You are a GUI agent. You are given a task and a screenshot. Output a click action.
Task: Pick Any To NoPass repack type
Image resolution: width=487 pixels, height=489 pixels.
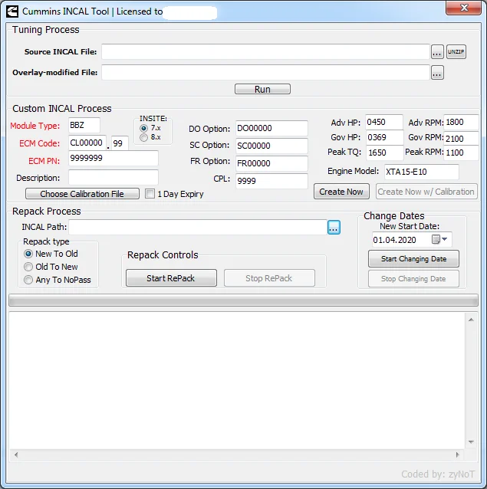[x=28, y=280]
